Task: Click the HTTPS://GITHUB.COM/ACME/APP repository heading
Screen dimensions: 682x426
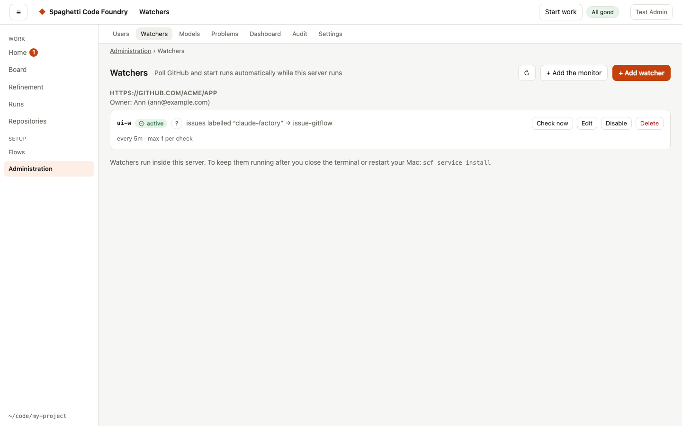Action: tap(163, 93)
